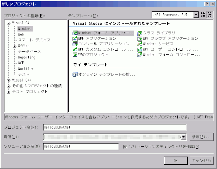This screenshot has height=169, width=217.
Task: Close the 新しいプロジェクト dialog
Action: pos(213,4)
